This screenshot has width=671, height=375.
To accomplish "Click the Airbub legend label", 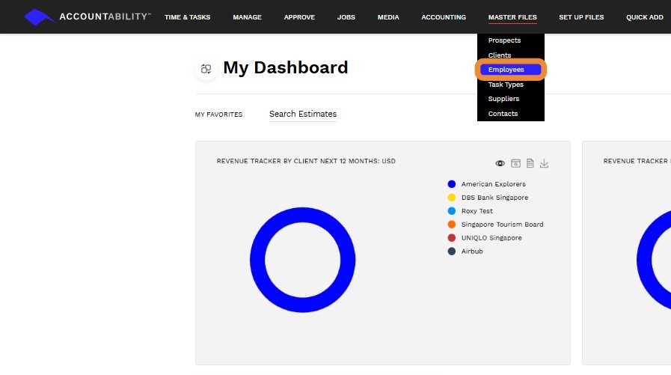I will 472,251.
